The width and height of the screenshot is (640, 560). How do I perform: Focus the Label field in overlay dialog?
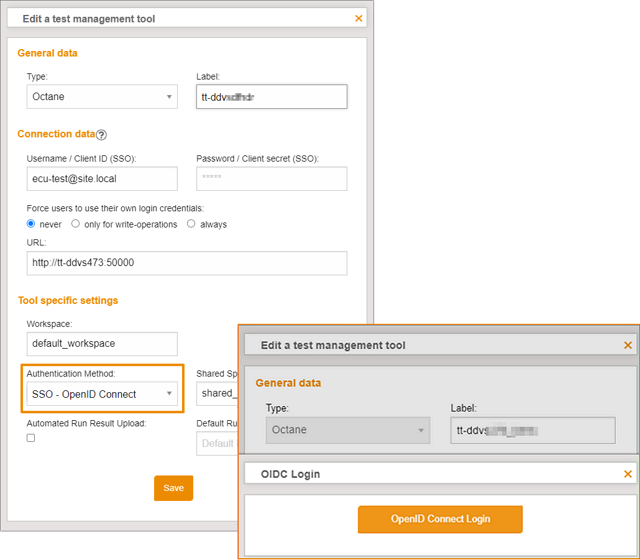(533, 430)
